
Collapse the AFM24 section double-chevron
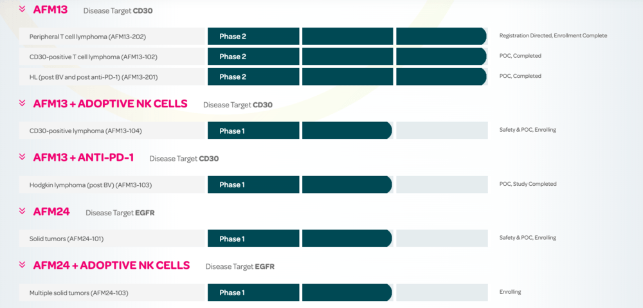22,211
